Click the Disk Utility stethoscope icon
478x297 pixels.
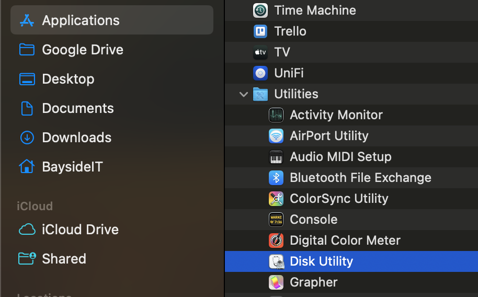(276, 261)
